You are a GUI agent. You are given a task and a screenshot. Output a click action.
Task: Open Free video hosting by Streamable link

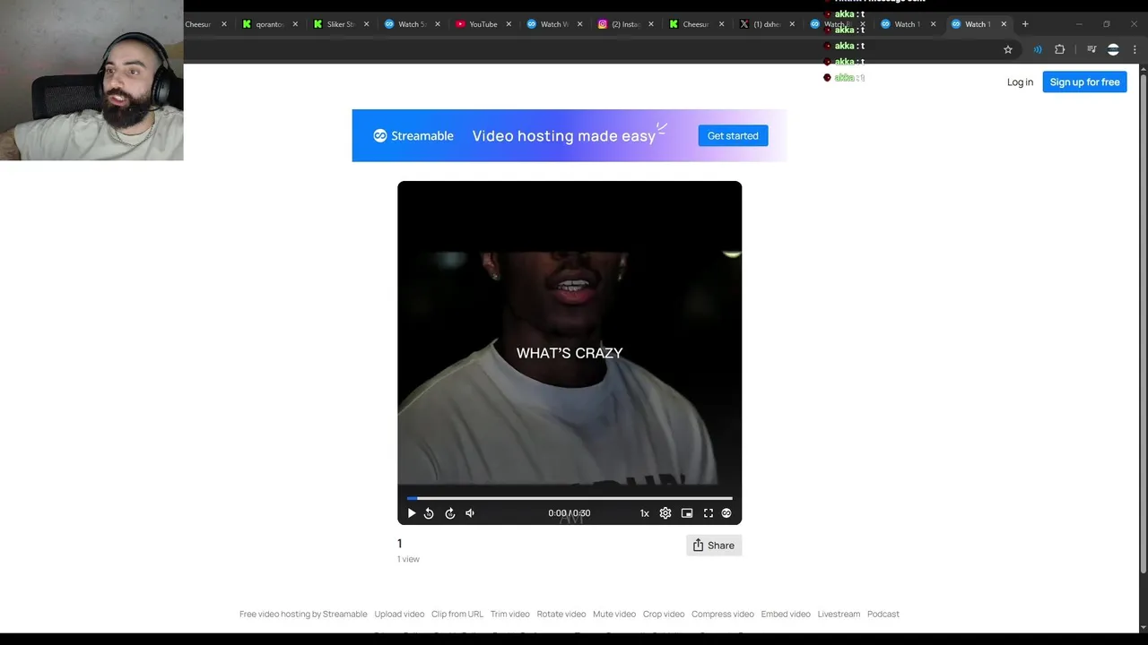click(x=303, y=614)
